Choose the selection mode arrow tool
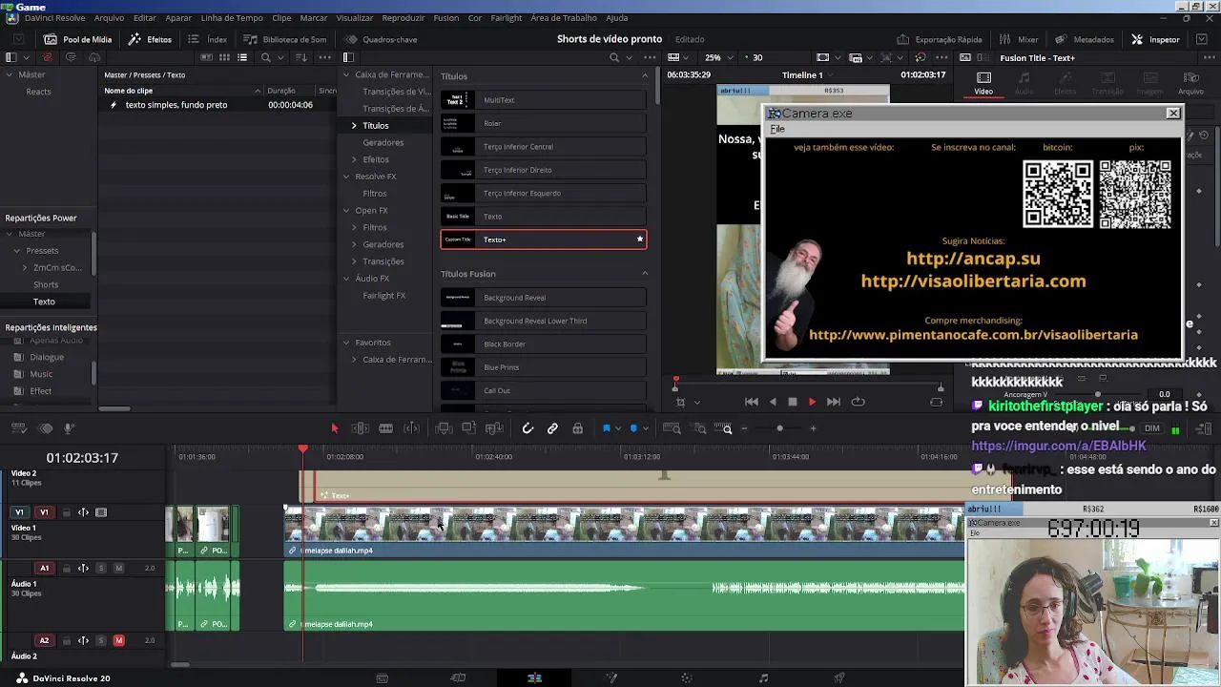The height and width of the screenshot is (687, 1221). click(x=334, y=428)
